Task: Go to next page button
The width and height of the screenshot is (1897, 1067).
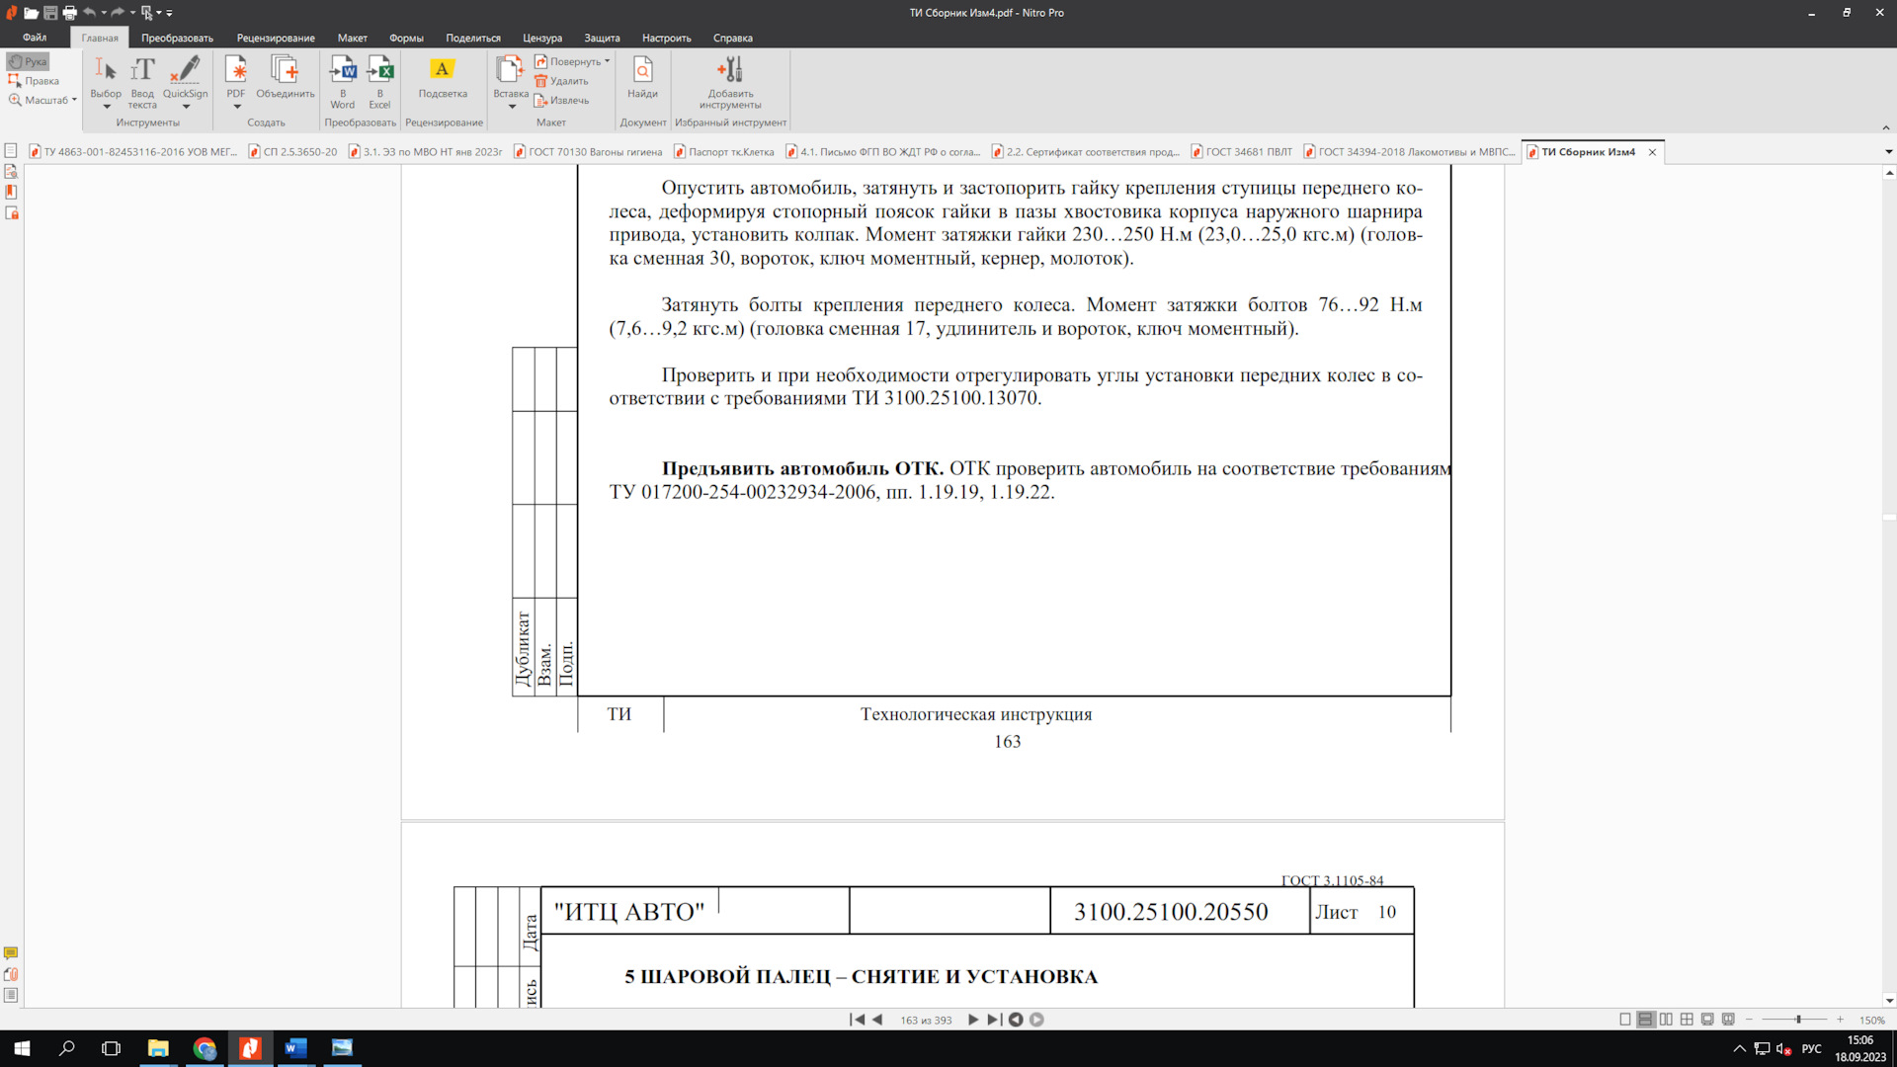Action: (973, 1020)
